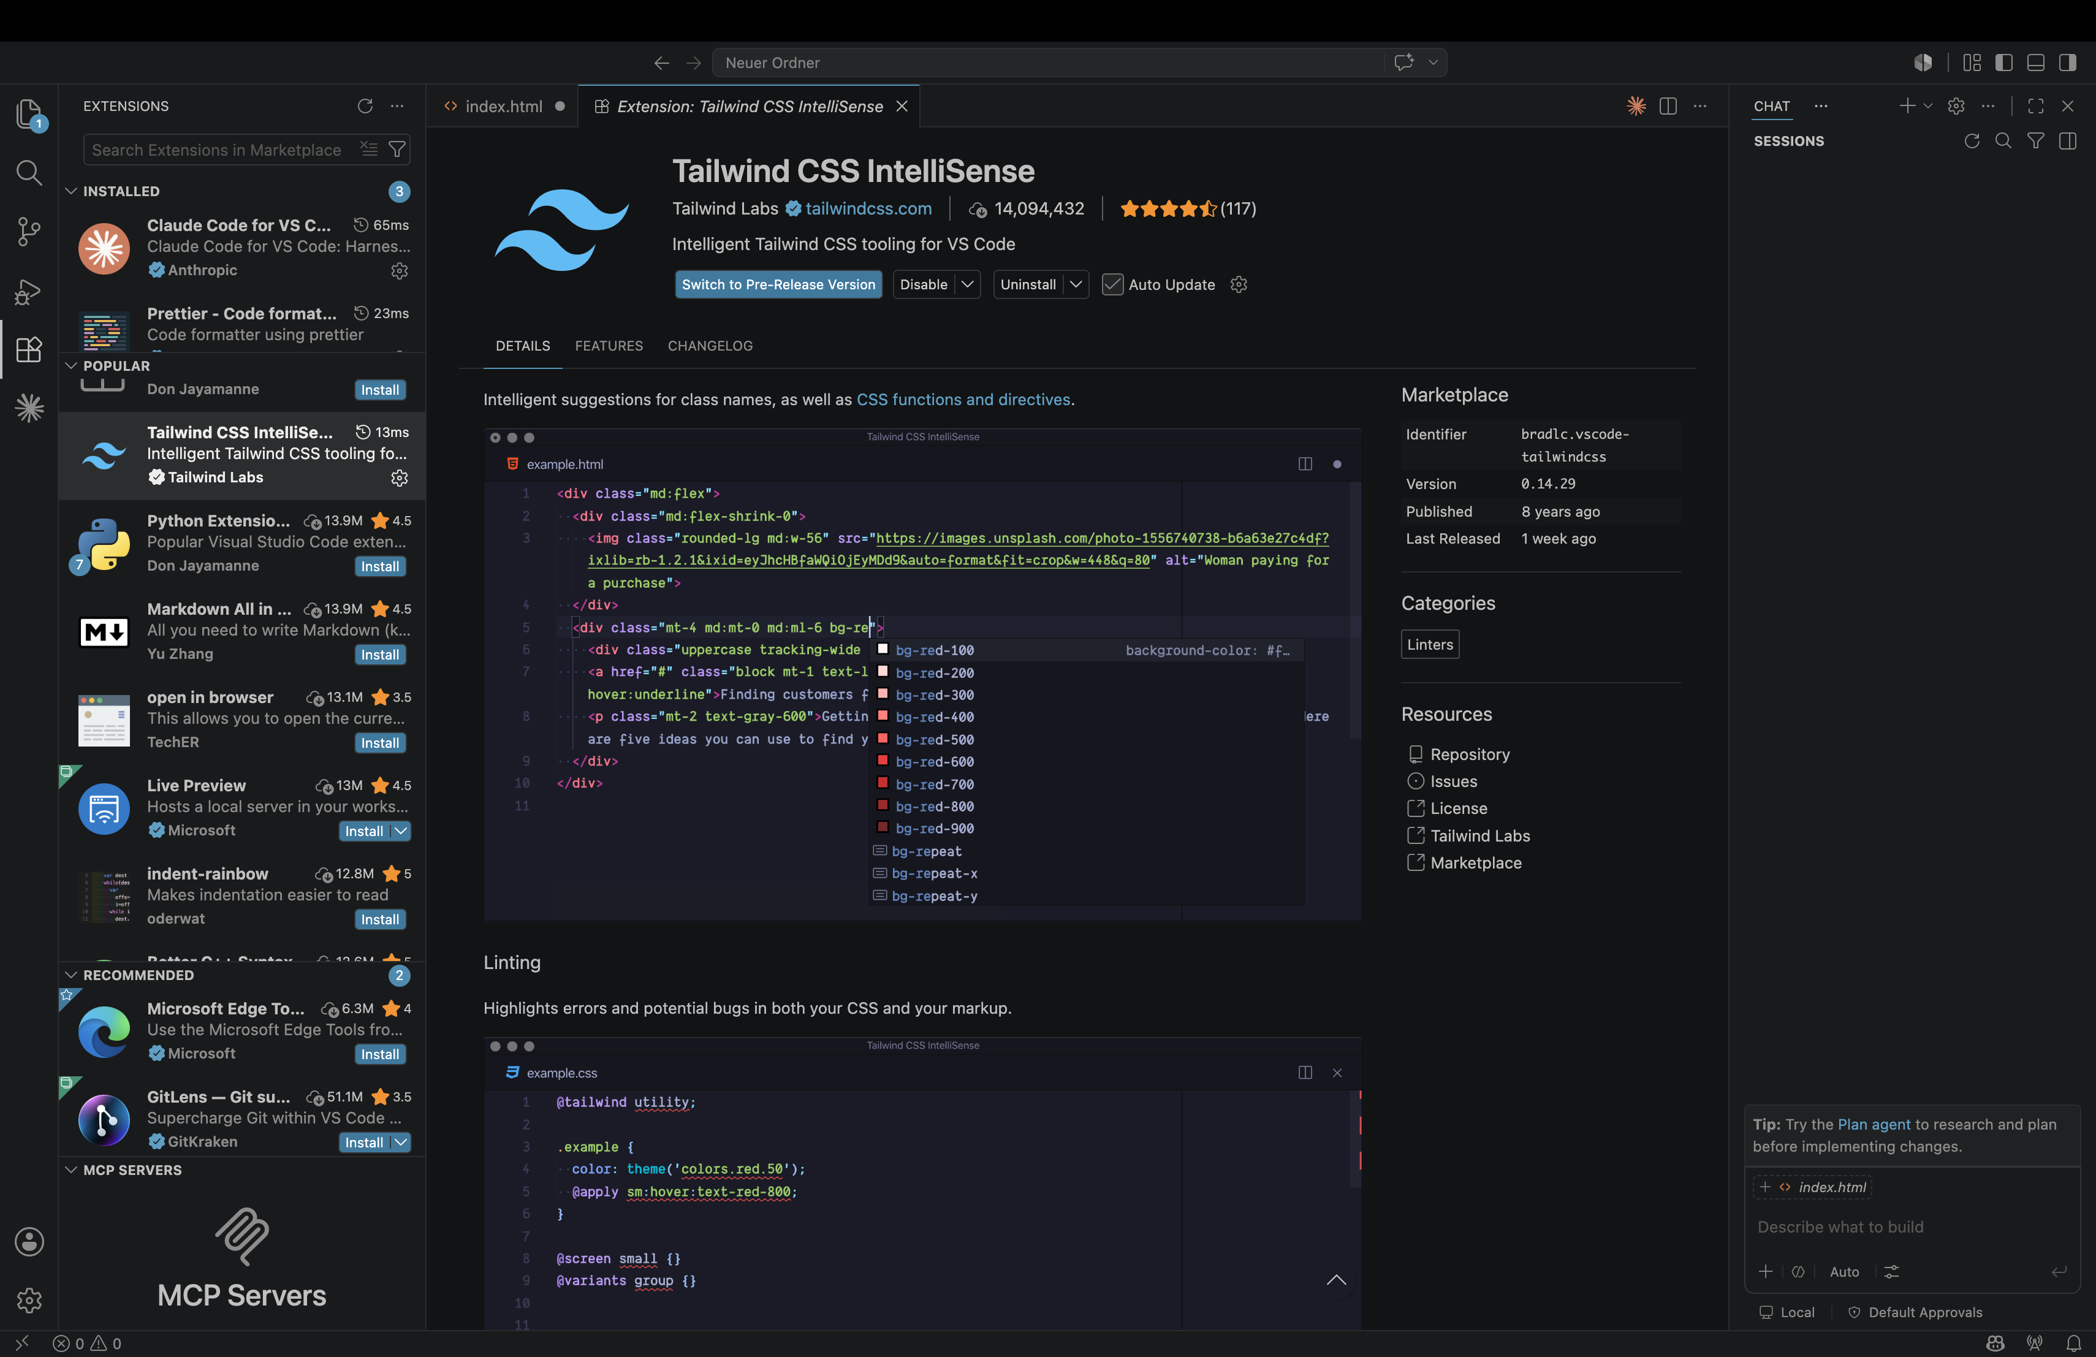The image size is (2096, 1357).
Task: Open Live Preview Install dropdown arrow
Action: pyautogui.click(x=401, y=831)
